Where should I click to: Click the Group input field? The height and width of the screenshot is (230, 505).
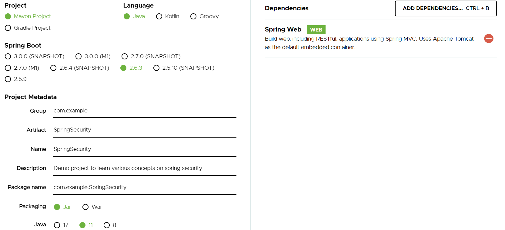coord(145,111)
